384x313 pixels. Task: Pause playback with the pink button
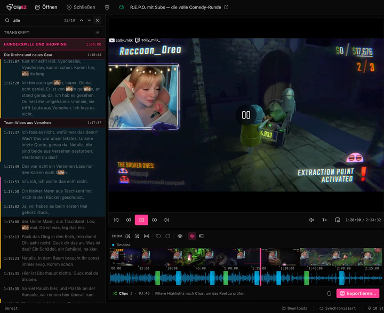click(141, 220)
